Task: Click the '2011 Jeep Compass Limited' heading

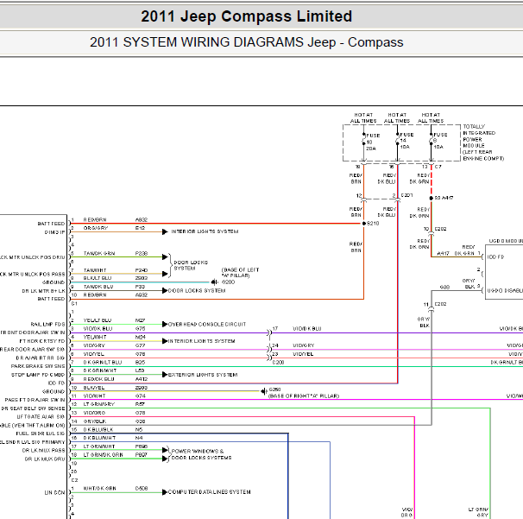Action: 246,16
